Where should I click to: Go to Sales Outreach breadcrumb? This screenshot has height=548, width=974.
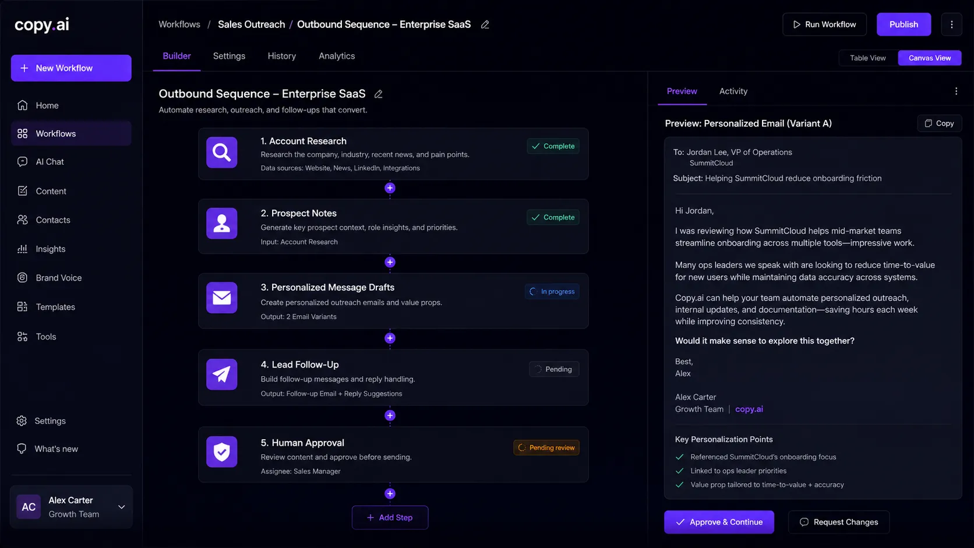252,24
